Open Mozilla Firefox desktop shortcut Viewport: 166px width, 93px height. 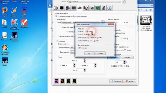pyautogui.click(x=5, y=12)
